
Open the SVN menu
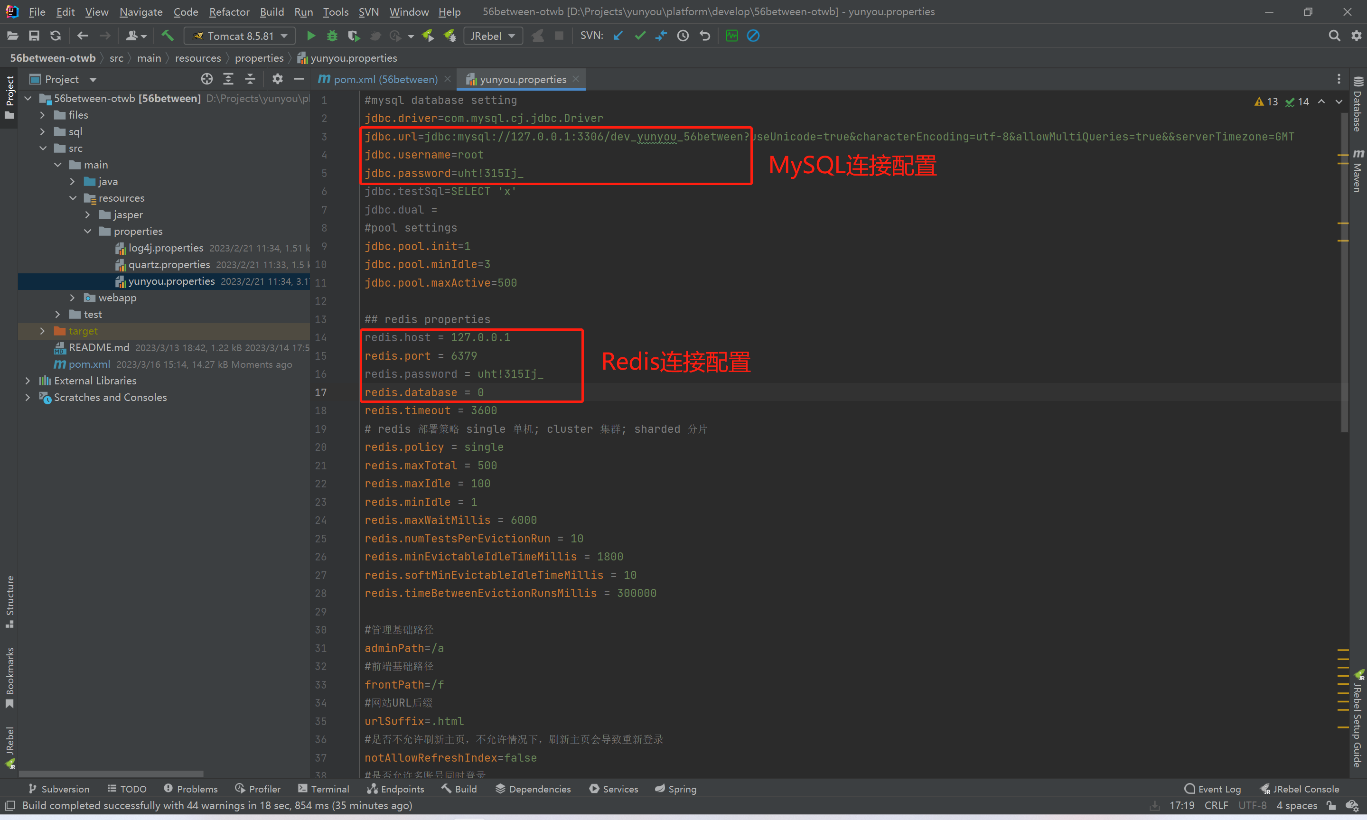point(368,11)
